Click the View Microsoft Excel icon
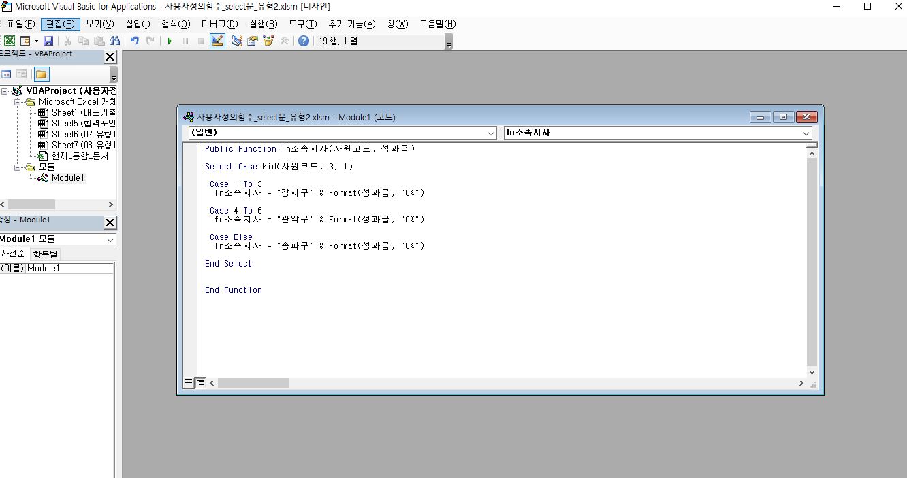Viewport: 907px width, 478px height. click(x=10, y=41)
